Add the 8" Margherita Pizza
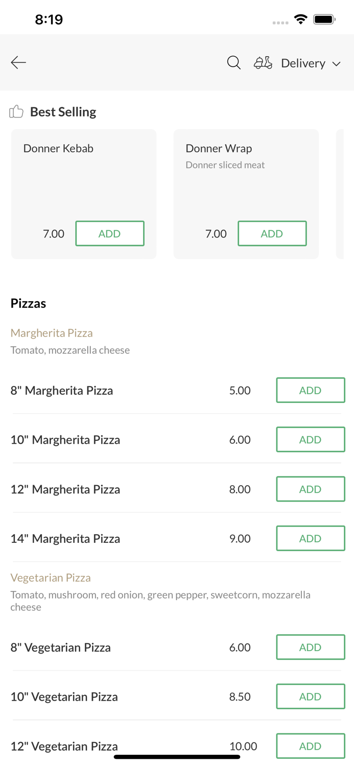354x766 pixels. pyautogui.click(x=311, y=390)
